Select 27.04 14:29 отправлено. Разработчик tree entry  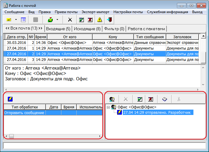pos(158,113)
